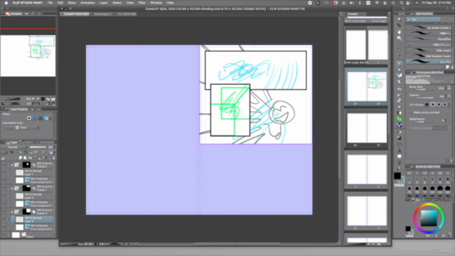Open the Filter menu
The image size is (455, 256).
pos(142,3)
